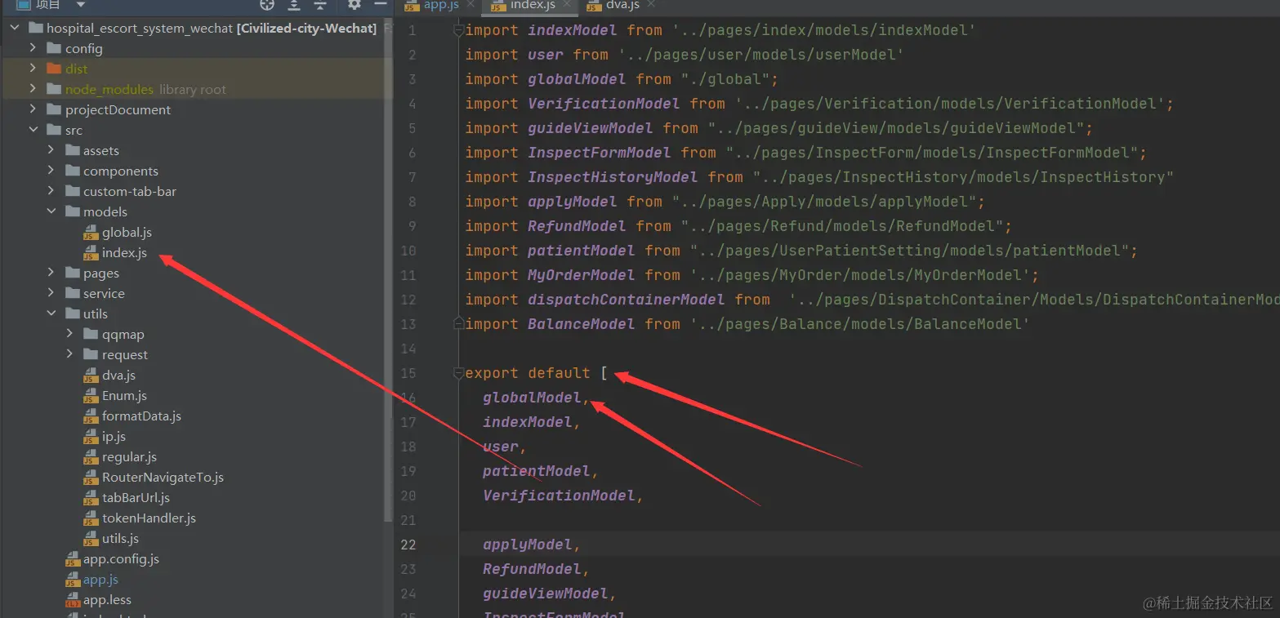Expand the request folder

pyautogui.click(x=69, y=354)
